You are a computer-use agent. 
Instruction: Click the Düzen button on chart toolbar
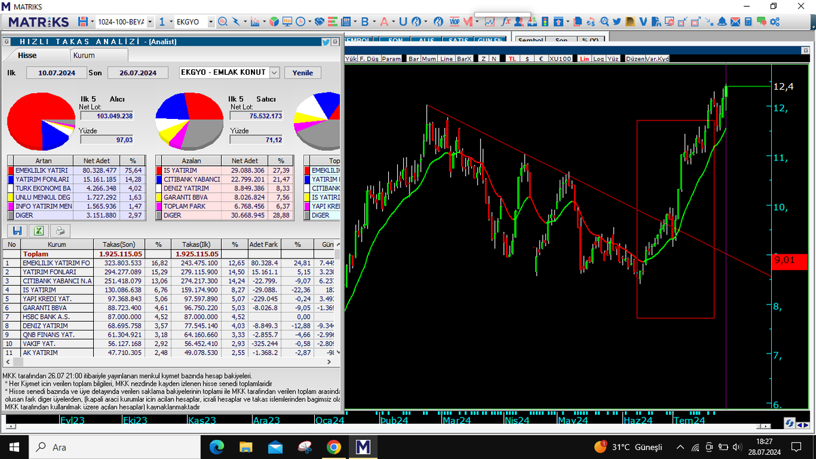coord(635,59)
